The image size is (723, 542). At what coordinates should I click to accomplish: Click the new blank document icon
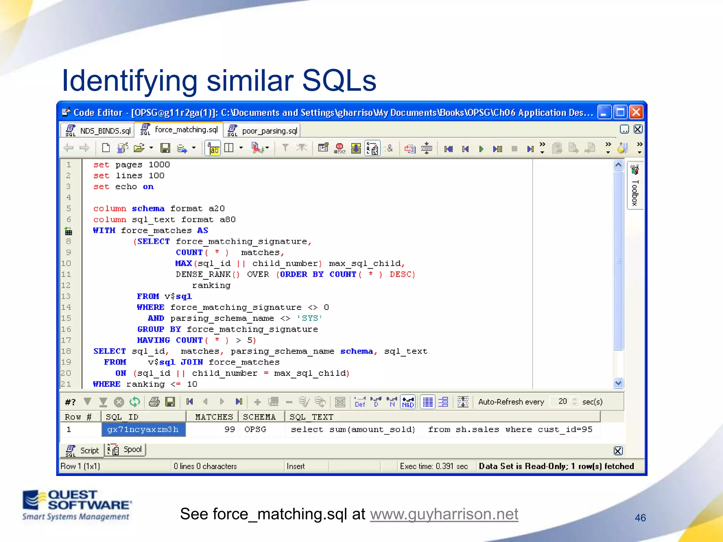[106, 148]
